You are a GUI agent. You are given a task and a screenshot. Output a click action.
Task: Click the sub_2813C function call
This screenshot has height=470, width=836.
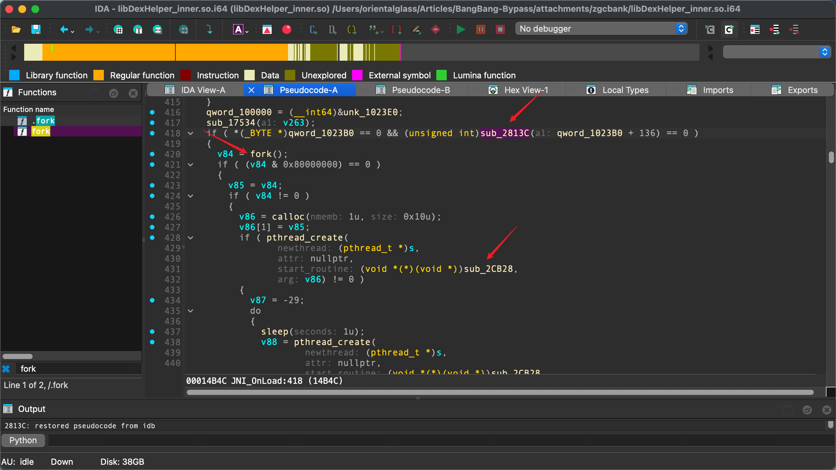[505, 133]
